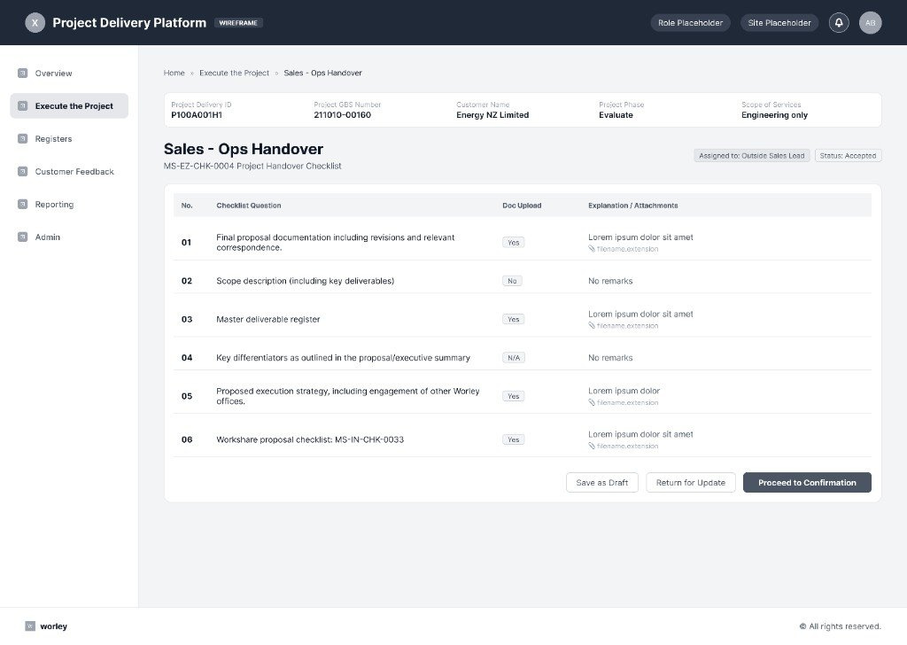Click the N/A badge in row 04

514,358
